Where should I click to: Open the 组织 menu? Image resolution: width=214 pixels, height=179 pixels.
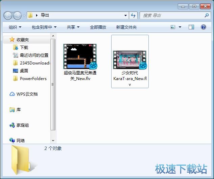[15, 27]
